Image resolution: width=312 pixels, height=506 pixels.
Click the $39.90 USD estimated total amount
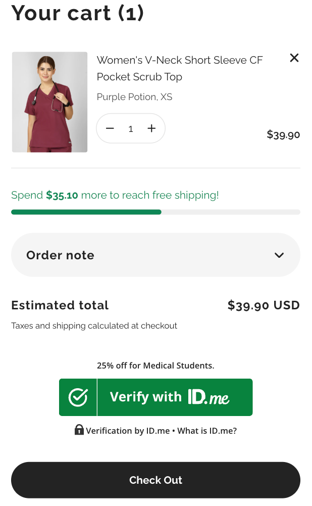click(264, 305)
